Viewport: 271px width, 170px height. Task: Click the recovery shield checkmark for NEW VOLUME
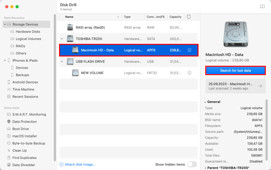click(189, 73)
